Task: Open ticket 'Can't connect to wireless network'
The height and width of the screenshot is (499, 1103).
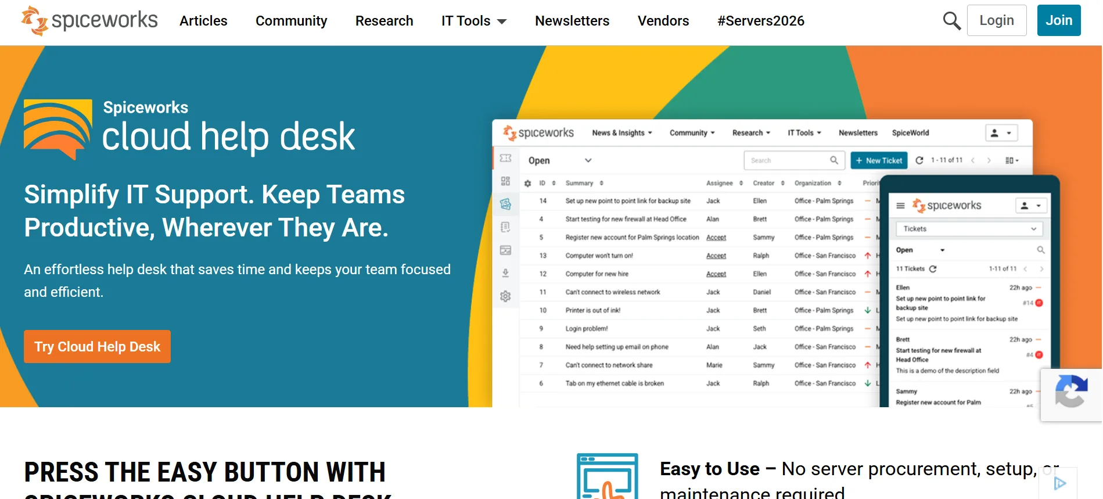Action: click(613, 292)
